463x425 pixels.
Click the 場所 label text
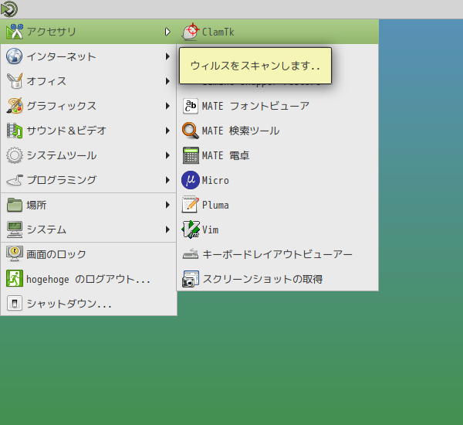[36, 205]
